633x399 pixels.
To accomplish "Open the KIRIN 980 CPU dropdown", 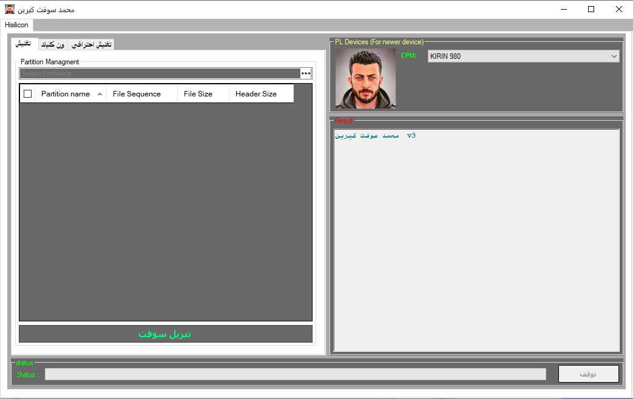I will [x=522, y=55].
